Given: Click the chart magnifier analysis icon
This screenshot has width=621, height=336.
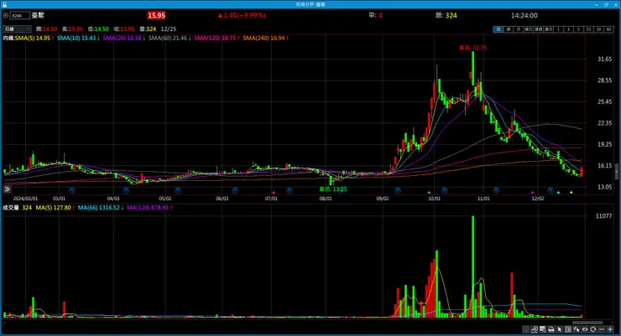Looking at the screenshot, I should (x=535, y=329).
